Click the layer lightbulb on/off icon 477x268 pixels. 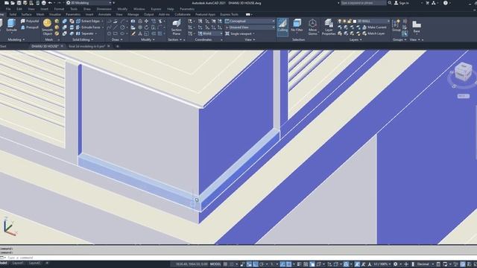pos(340,21)
